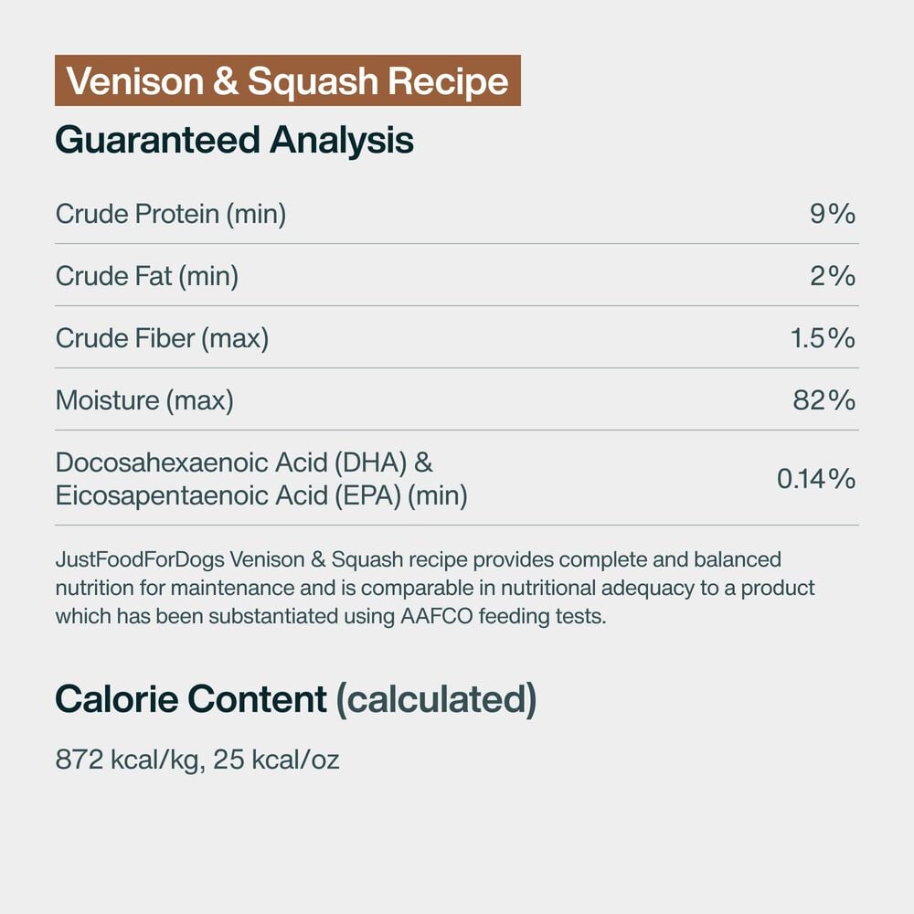Click the 2% crude fat value
The height and width of the screenshot is (914, 914).
pos(832,276)
